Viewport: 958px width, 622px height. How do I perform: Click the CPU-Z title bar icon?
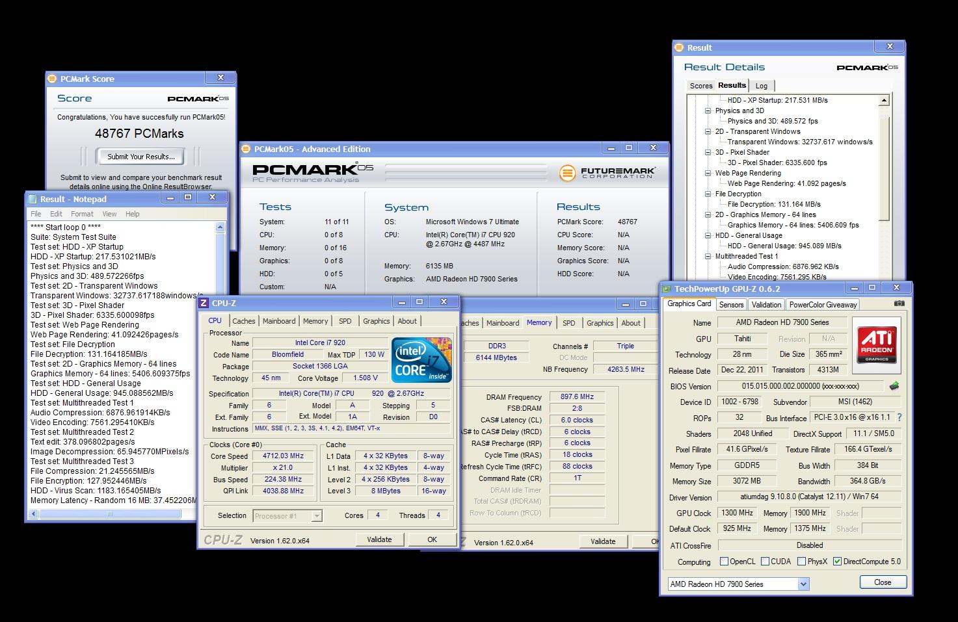coord(204,302)
